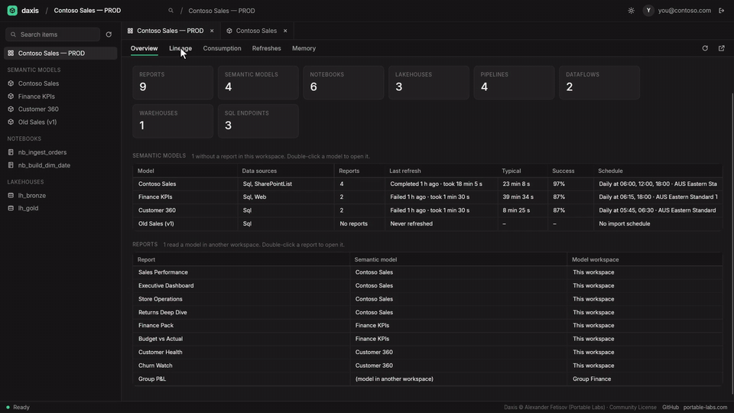Viewport: 734px width, 413px height.
Task: Switch to the Lineage tab
Action: [180, 48]
